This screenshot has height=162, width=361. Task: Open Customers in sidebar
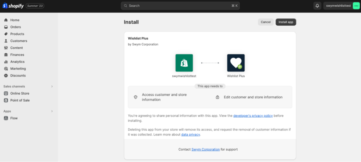point(19,41)
